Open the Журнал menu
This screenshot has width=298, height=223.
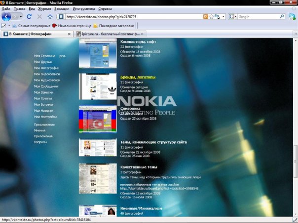44,9
